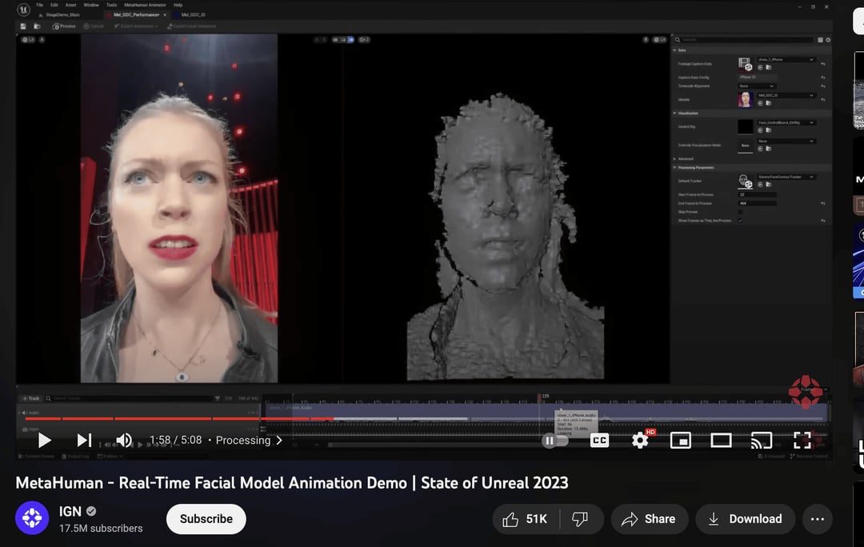Click the details panel search field
The width and height of the screenshot is (864, 547).
click(x=744, y=40)
